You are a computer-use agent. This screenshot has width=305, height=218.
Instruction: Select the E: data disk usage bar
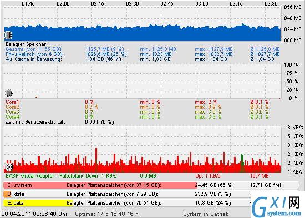[151, 203]
